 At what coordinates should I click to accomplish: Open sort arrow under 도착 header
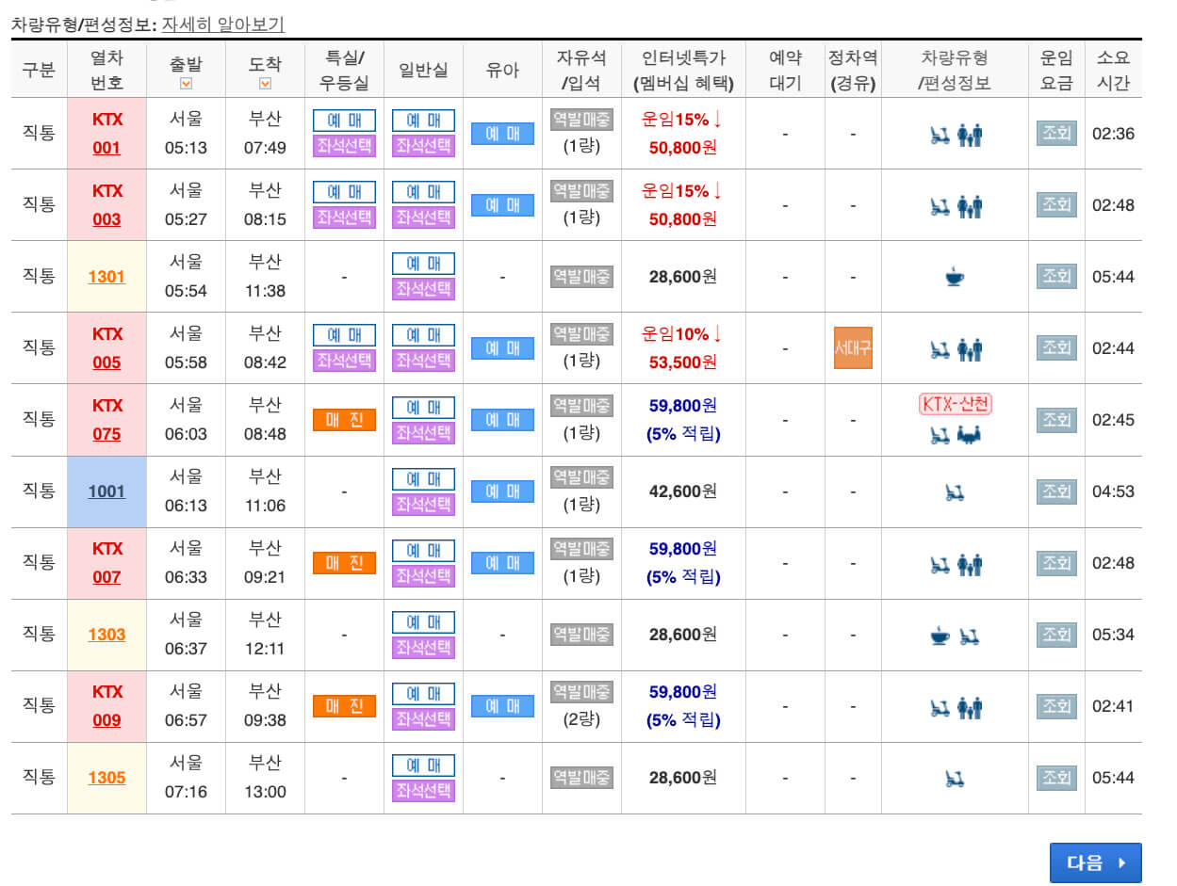coord(265,84)
